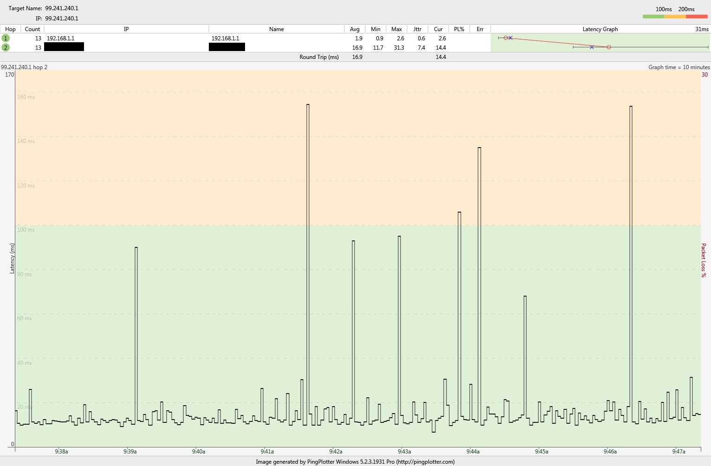The image size is (711, 466).
Task: Click hop 2 Avg value 16.9
Action: tap(357, 48)
